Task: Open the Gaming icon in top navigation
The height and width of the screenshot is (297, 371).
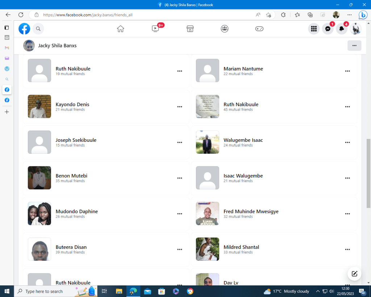Action: pos(259,29)
